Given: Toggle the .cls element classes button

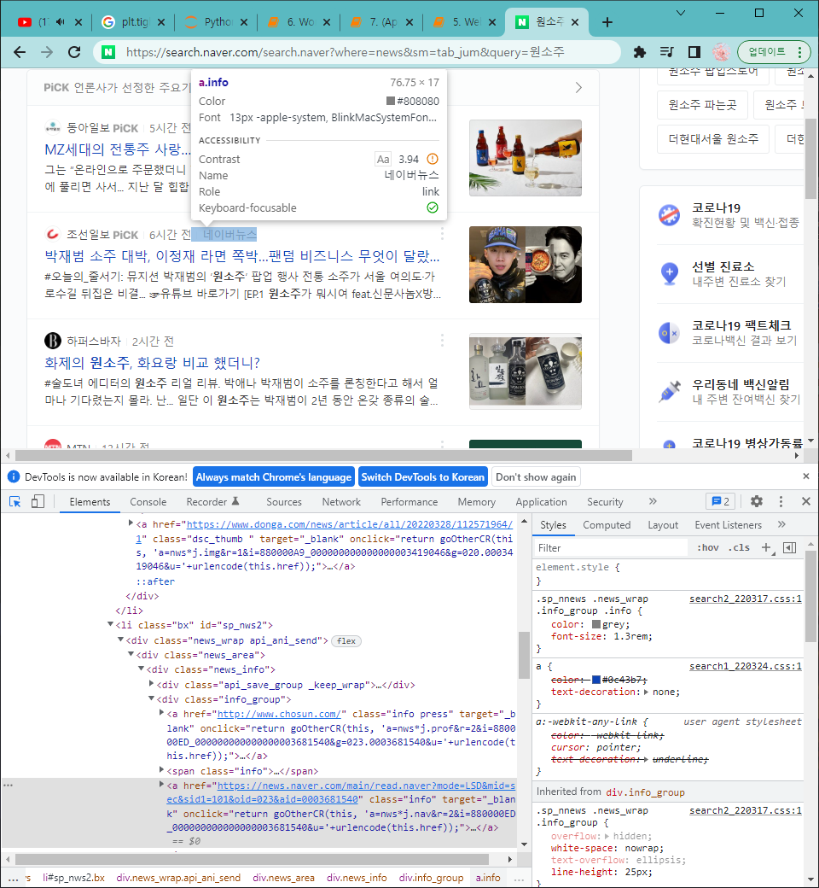Looking at the screenshot, I should click(x=739, y=547).
